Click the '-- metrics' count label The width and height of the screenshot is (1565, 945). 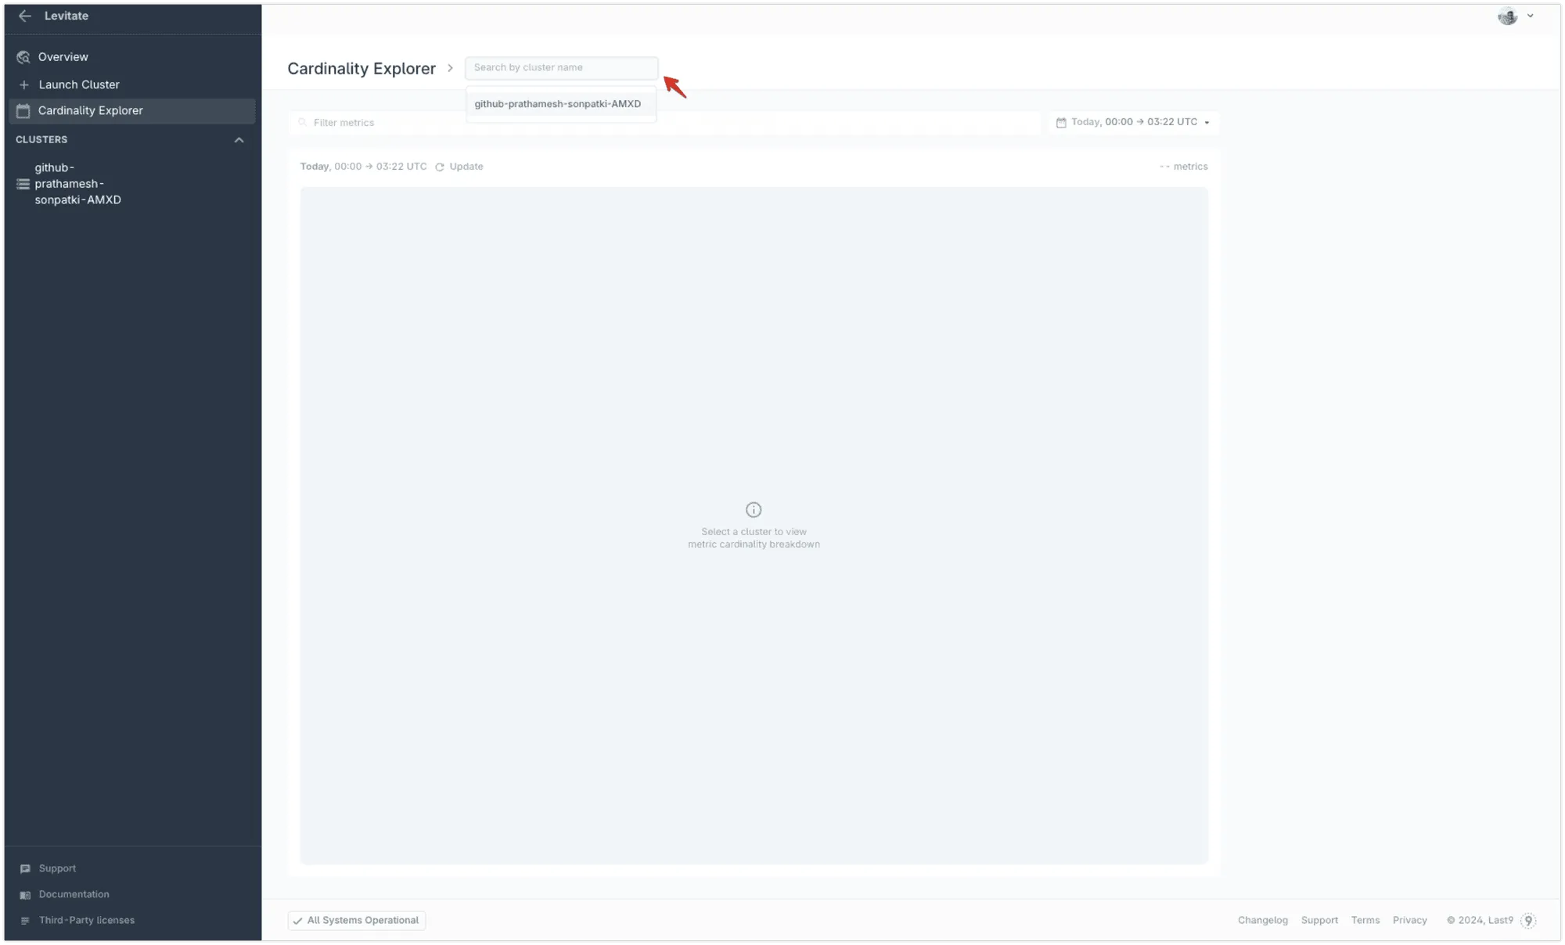click(1183, 167)
